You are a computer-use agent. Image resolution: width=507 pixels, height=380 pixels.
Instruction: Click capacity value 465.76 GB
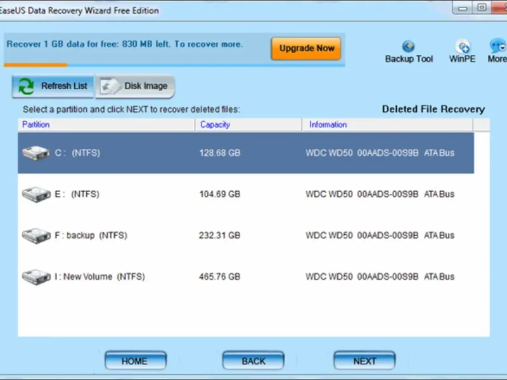click(x=219, y=277)
